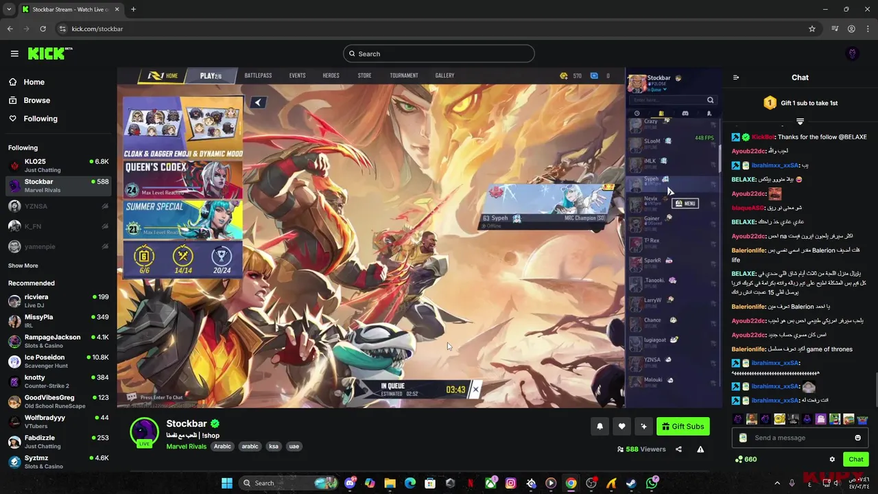Click the ksa tag

pyautogui.click(x=273, y=446)
